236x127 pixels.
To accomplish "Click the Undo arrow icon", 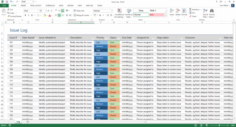I will point(11,2).
